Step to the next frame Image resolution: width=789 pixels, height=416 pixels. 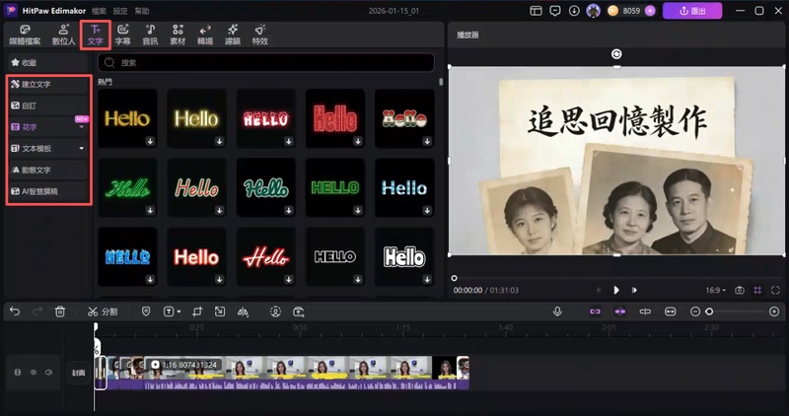click(x=634, y=290)
